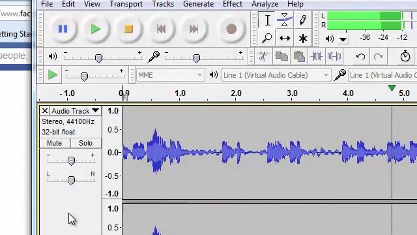Select the Multi-Tool asterisk mode

coord(302,38)
